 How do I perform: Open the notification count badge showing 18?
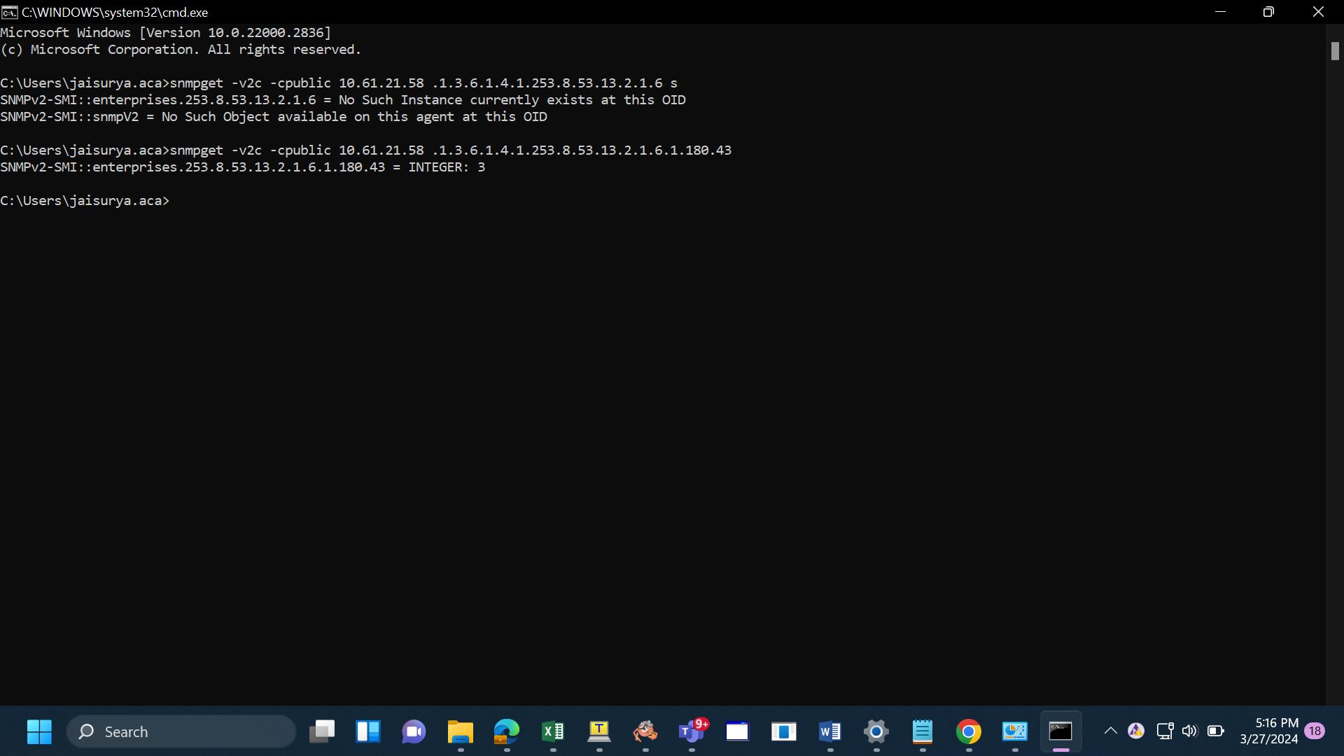(x=1315, y=731)
